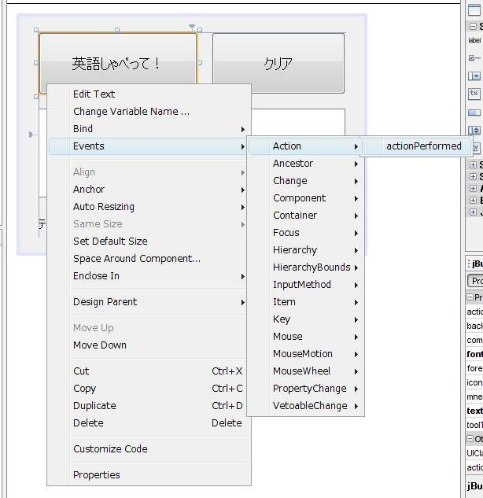Select Customize Code menu entry
This screenshot has height=498, width=483.
[x=110, y=448]
